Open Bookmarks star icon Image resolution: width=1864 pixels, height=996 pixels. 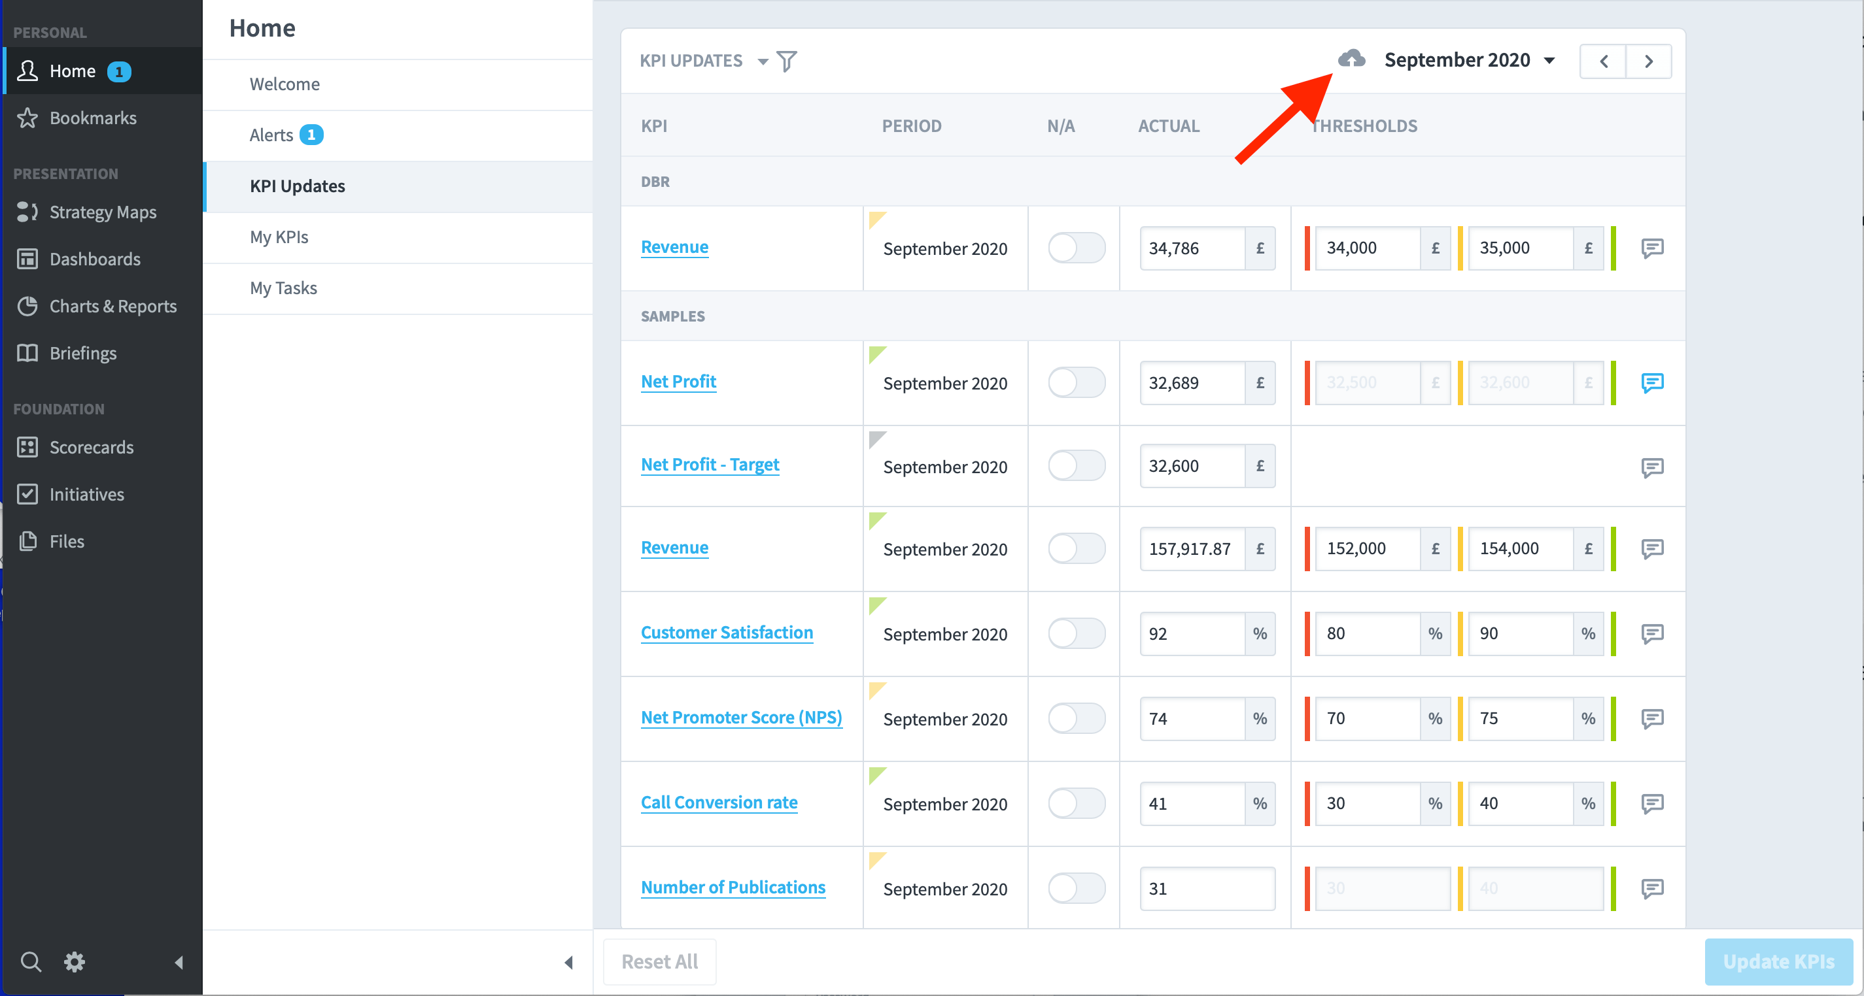27,118
